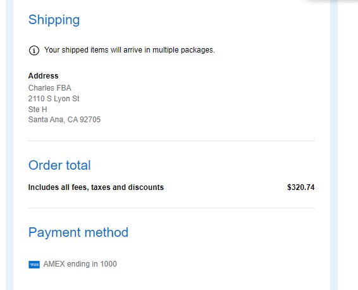Click the Payment method heading
The width and height of the screenshot is (358, 290).
click(x=78, y=232)
